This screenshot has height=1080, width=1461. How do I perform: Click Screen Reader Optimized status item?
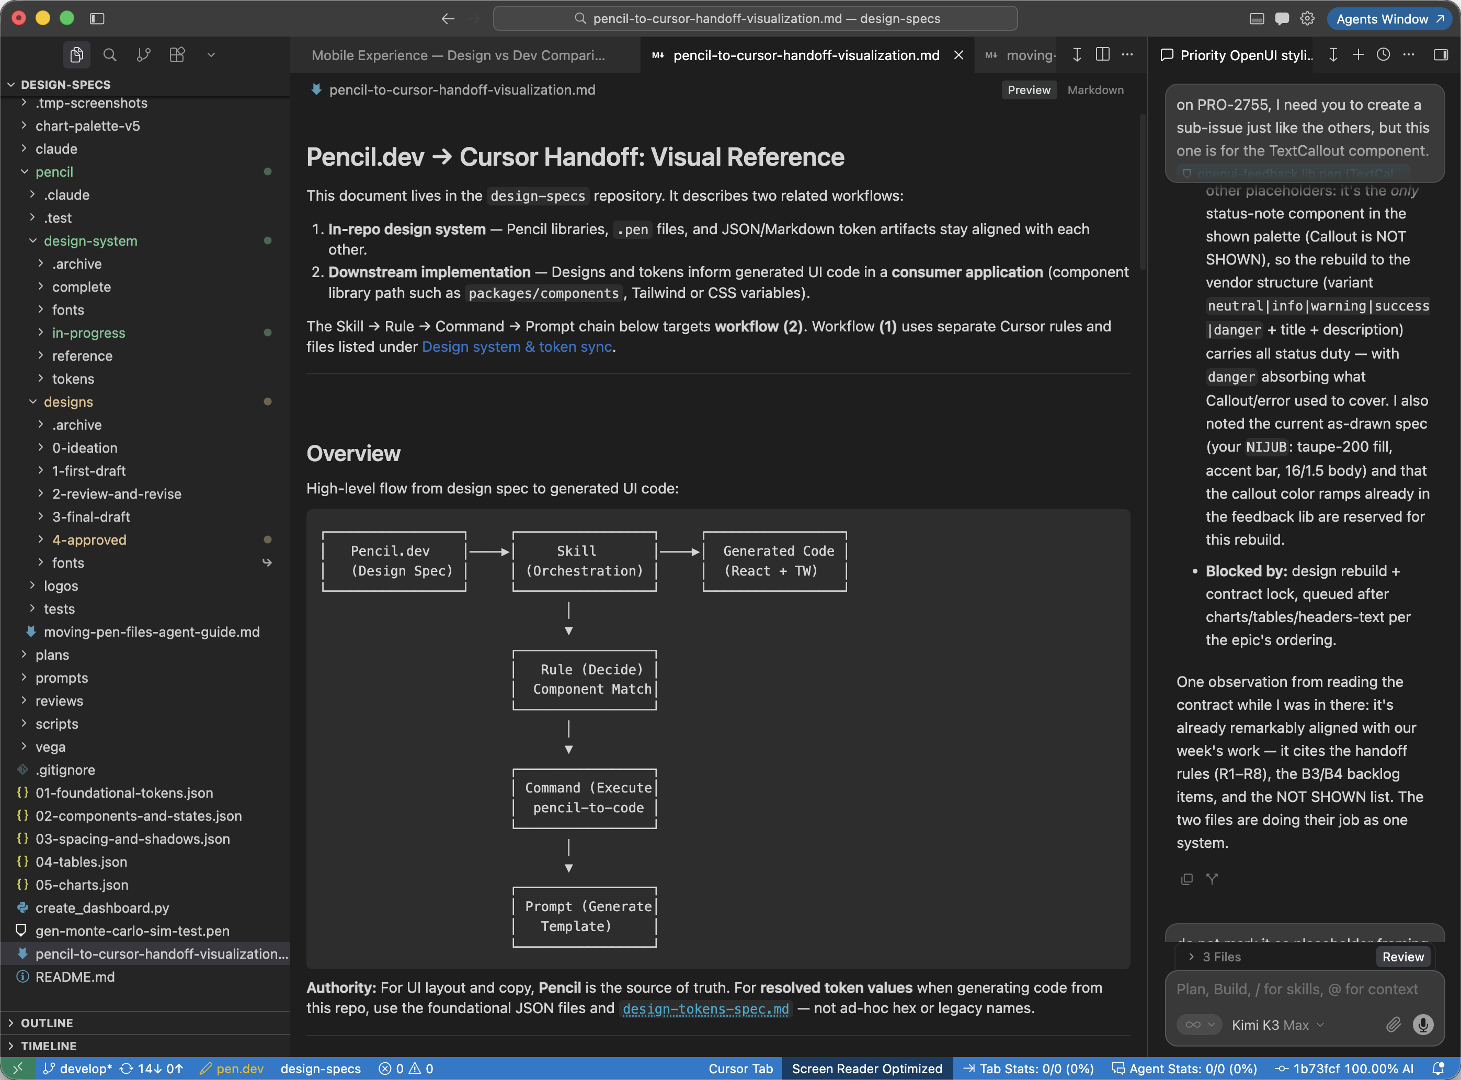tap(866, 1068)
